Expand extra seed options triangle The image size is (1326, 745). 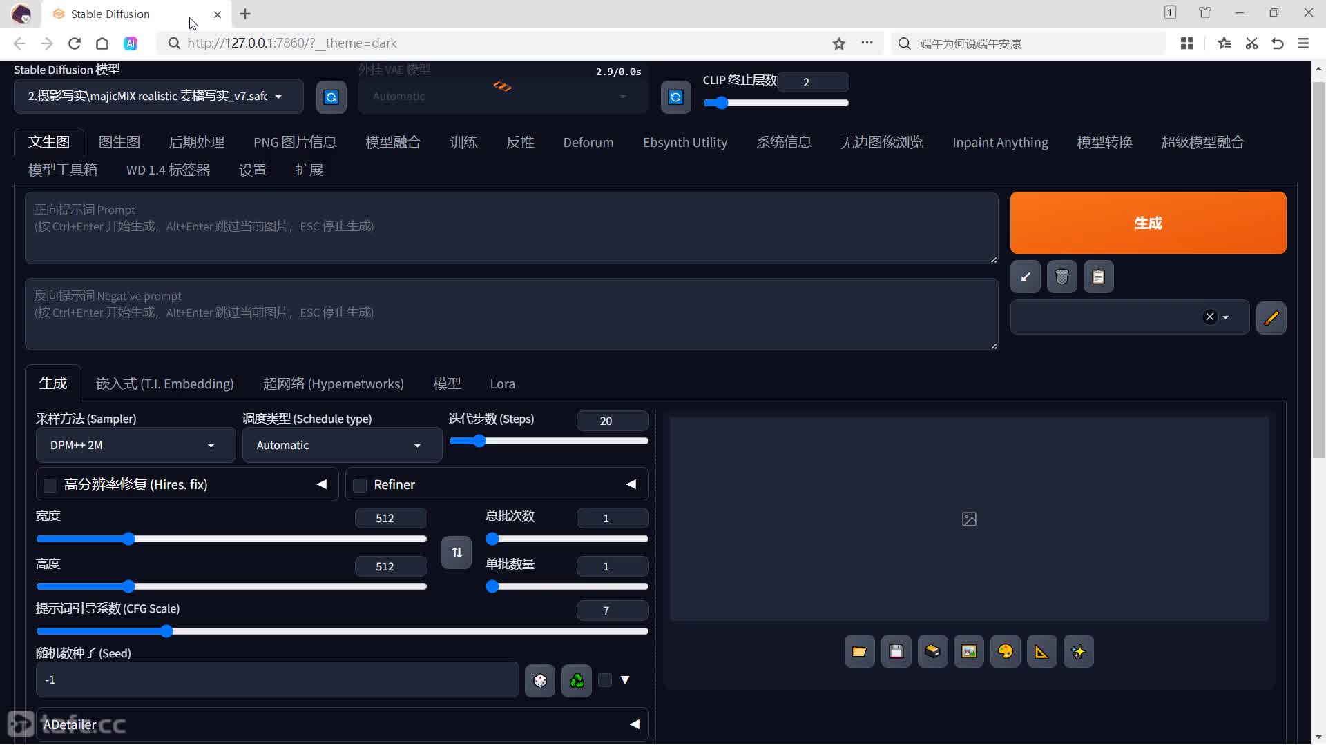tap(625, 681)
